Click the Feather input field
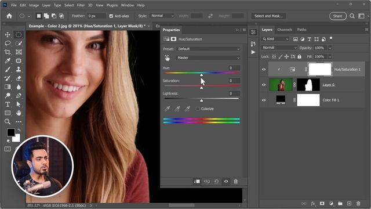Image resolution: width=371 pixels, height=209 pixels. [97, 16]
